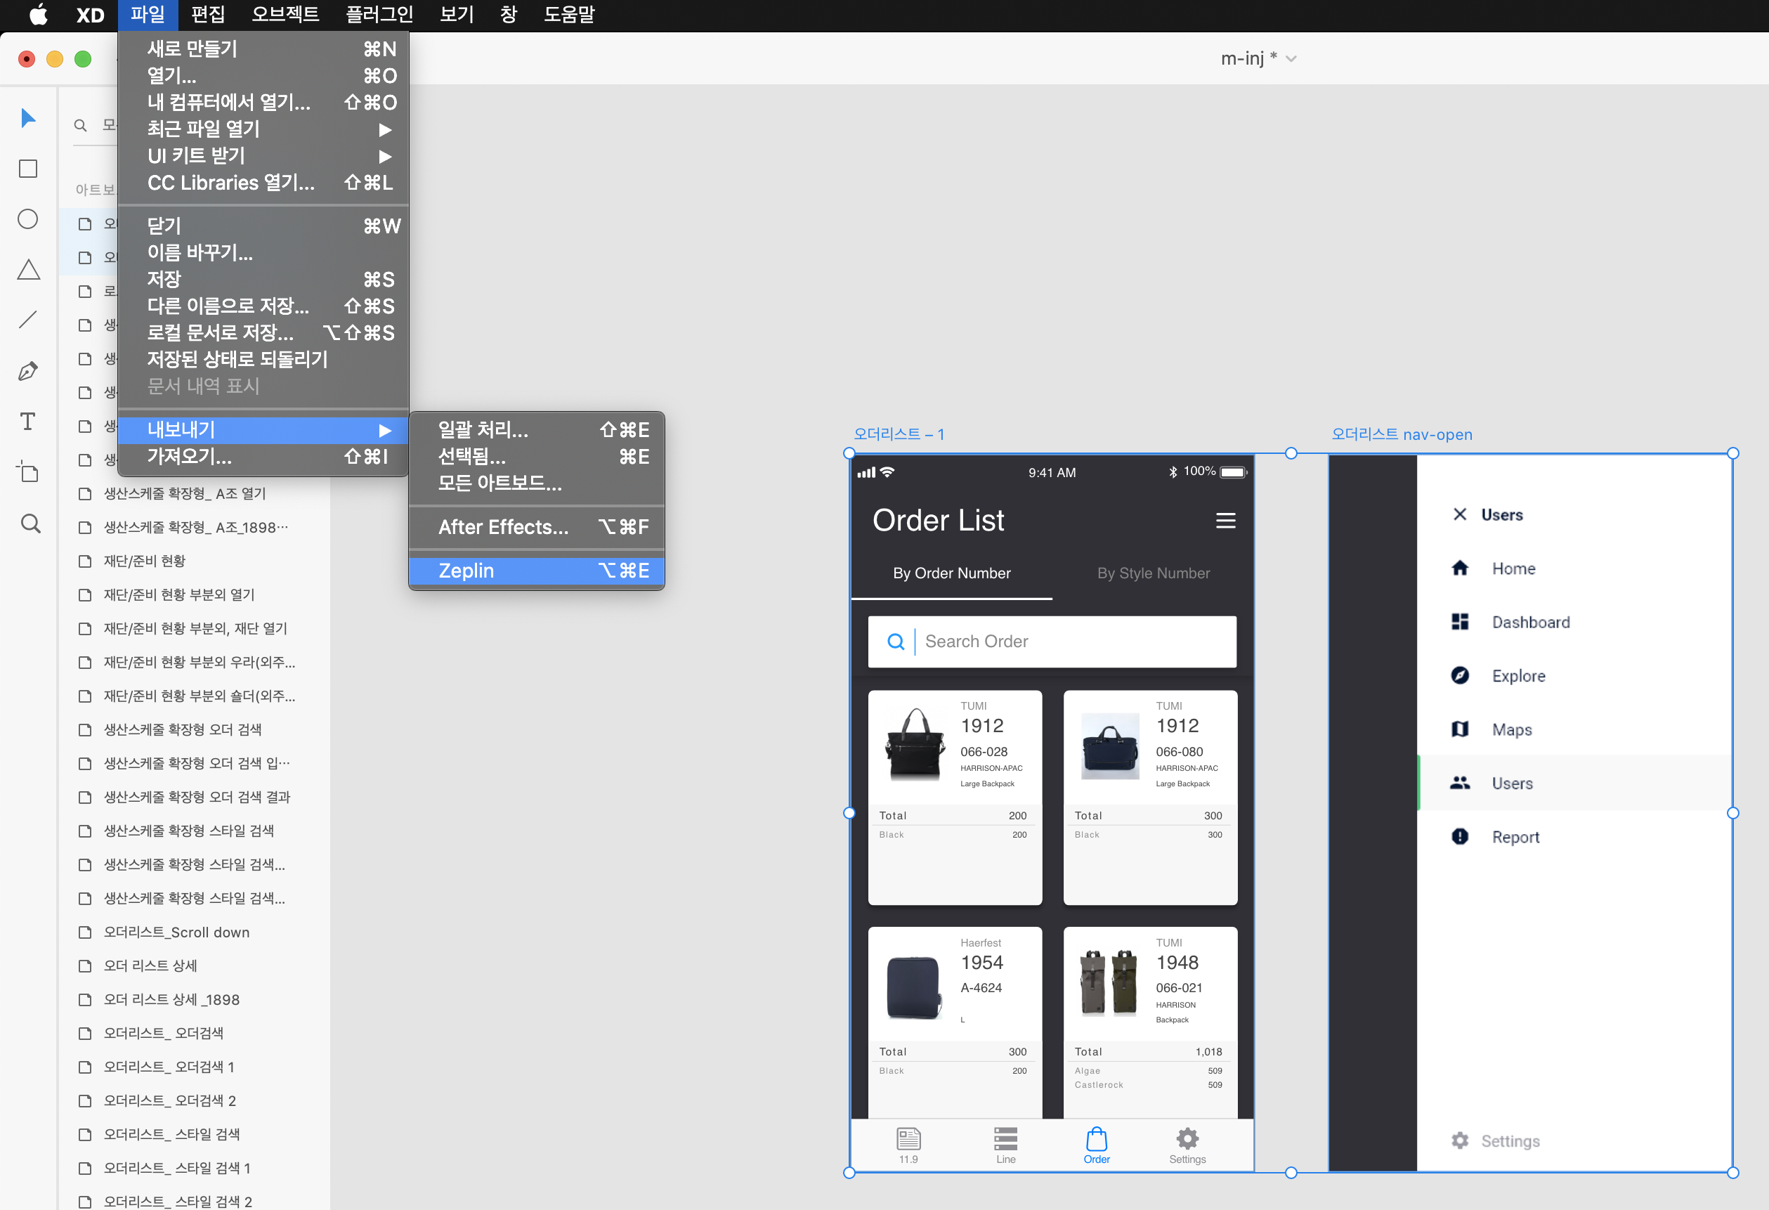Select the Zoom magnifier tool
1769x1210 pixels.
click(x=30, y=523)
